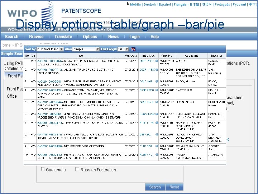Open the Browse menu
The image size is (258, 194).
click(x=36, y=37)
